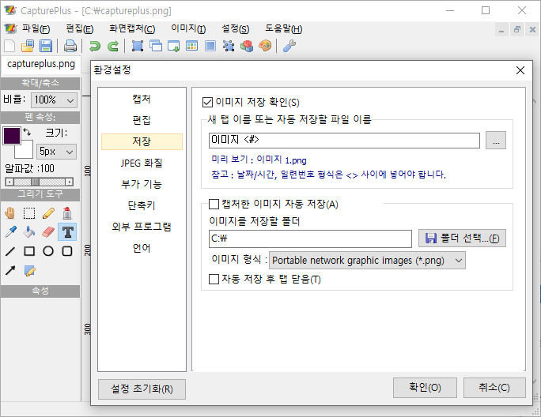Enable 캡처한 이미지 자동 저장 checkbox
This screenshot has width=541, height=417.
point(214,205)
